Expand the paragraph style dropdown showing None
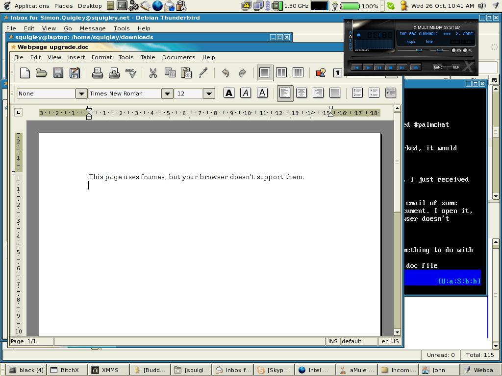The height and width of the screenshot is (376, 502). pyautogui.click(x=81, y=94)
